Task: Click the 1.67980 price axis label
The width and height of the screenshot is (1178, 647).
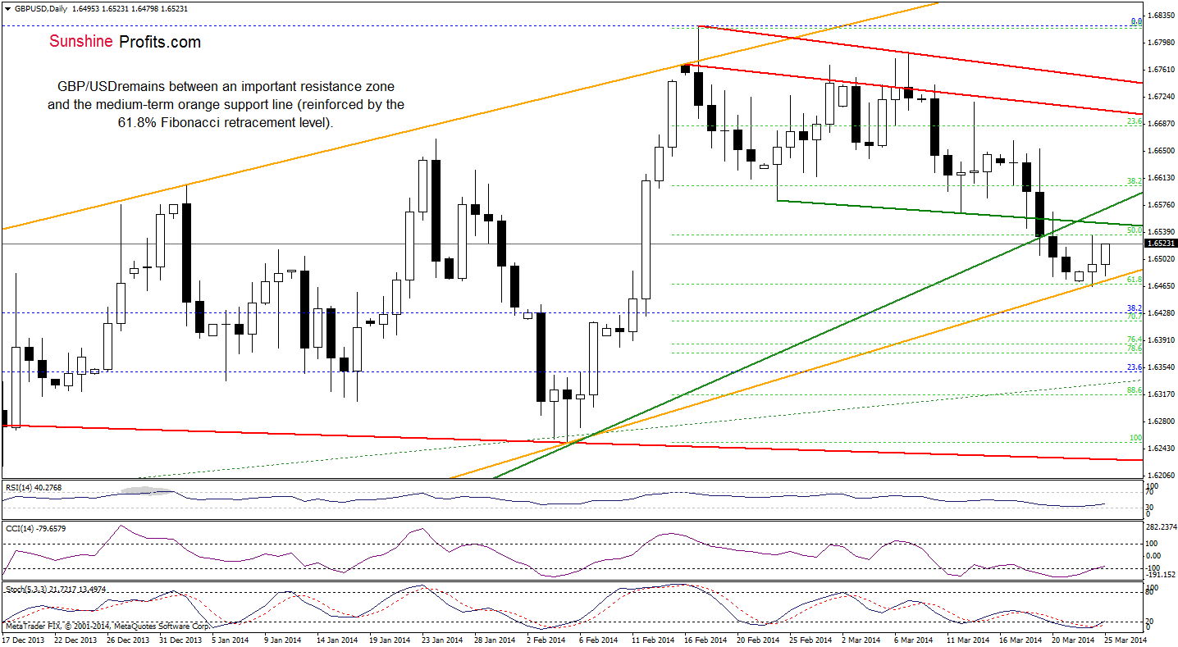Action: 1160,43
